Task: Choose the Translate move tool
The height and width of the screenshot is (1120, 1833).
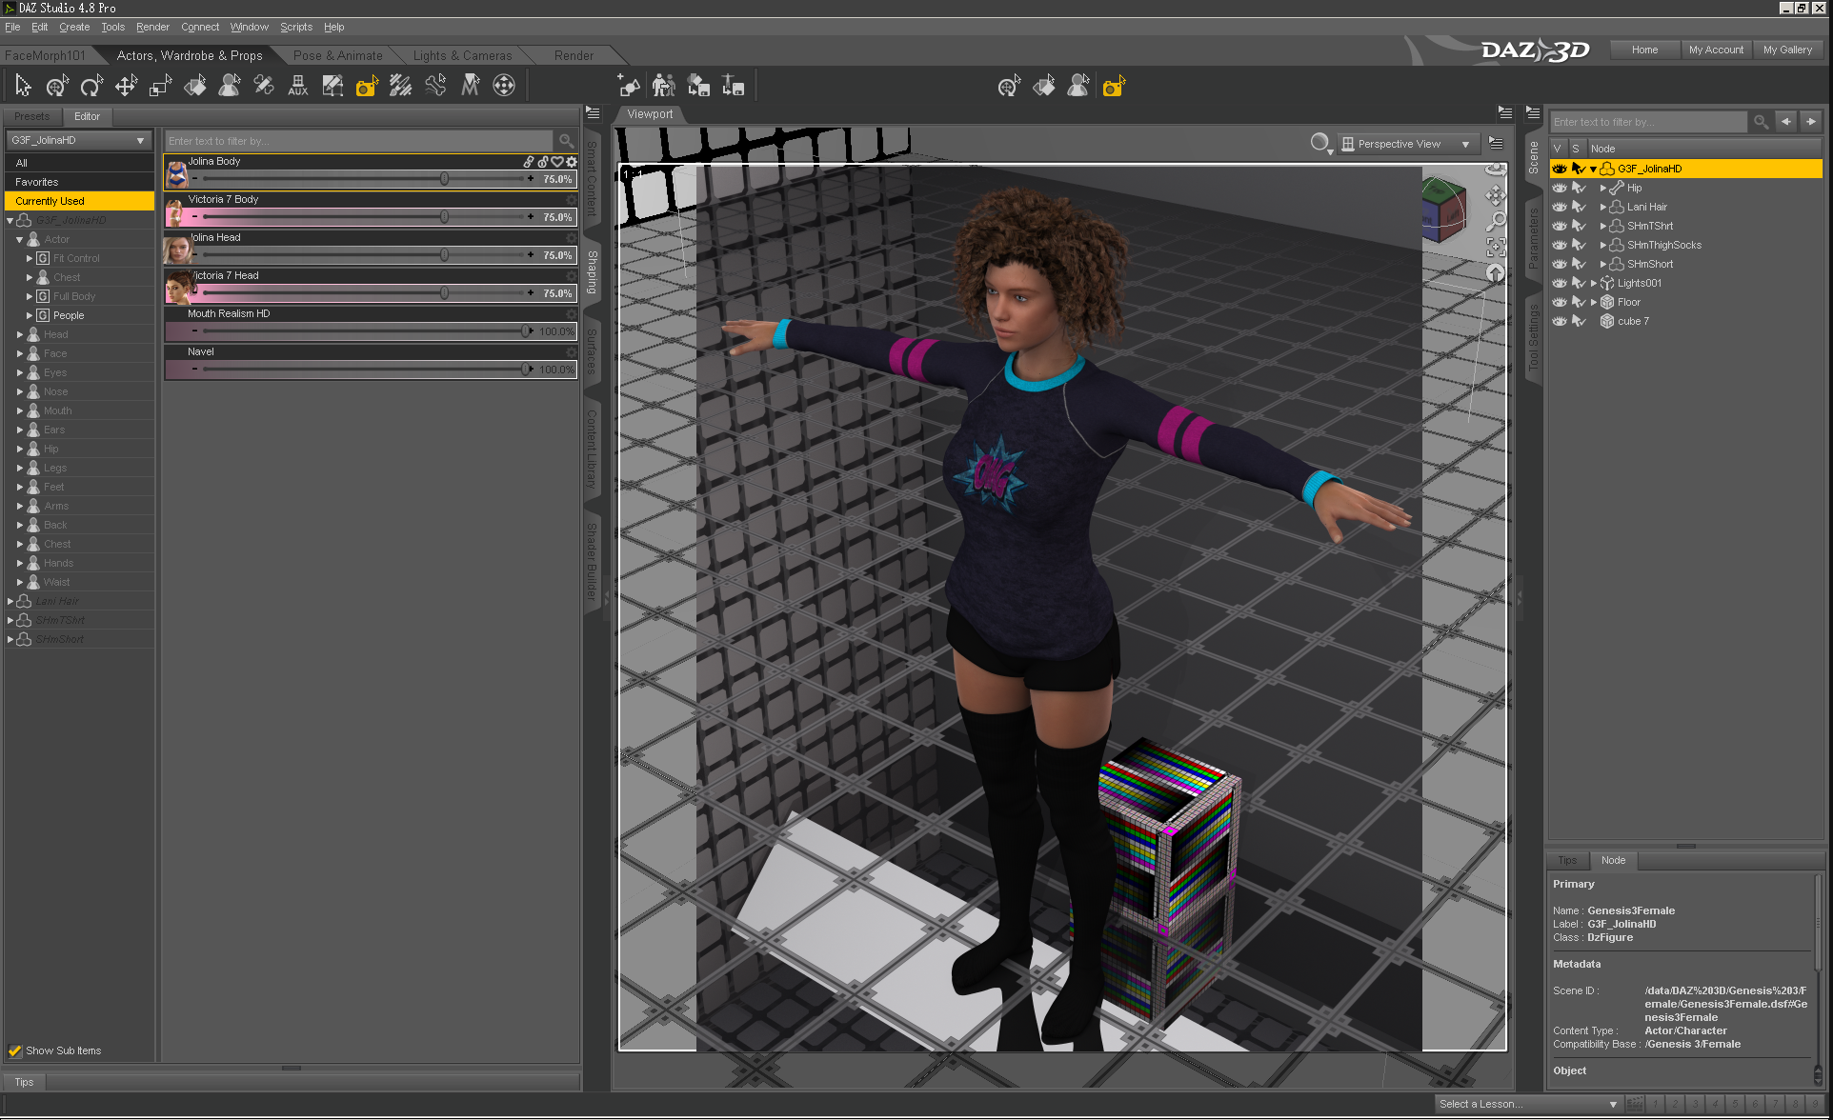Action: tap(126, 87)
